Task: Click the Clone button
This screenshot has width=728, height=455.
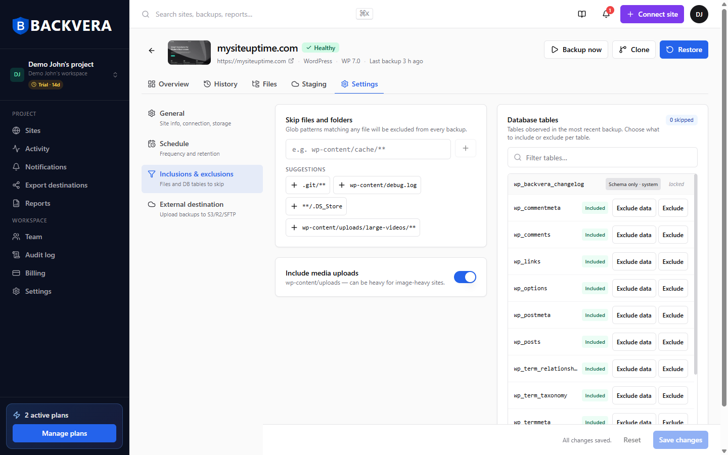Action: coord(634,50)
